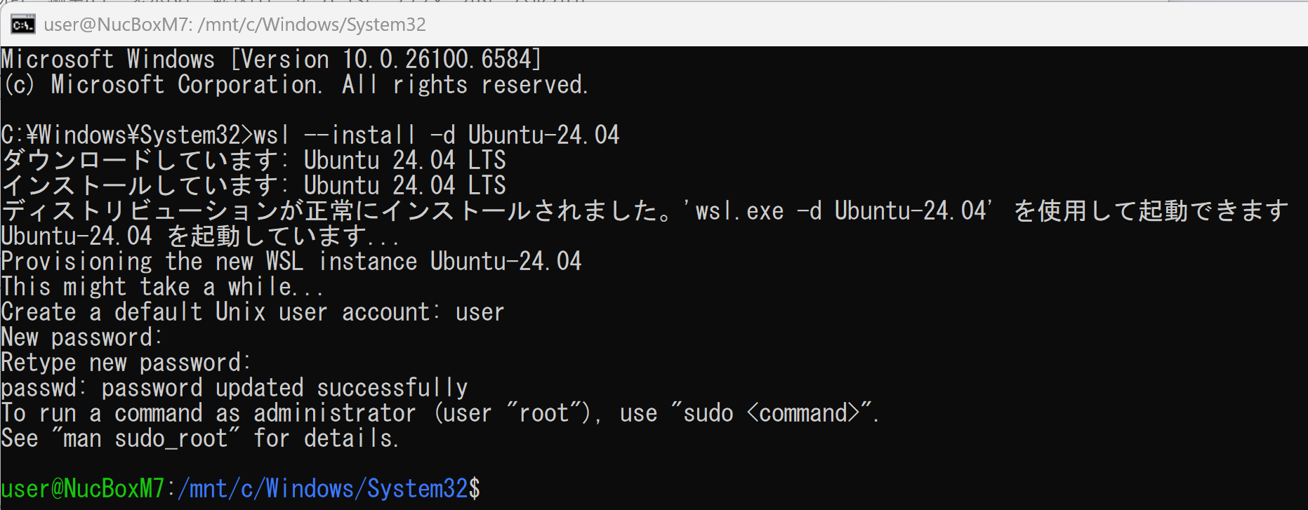This screenshot has width=1308, height=510.
Task: Select the インストールしています Ubuntu line
Action: point(253,185)
